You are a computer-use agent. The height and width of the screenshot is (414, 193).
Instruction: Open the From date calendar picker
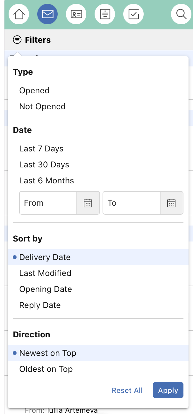(x=88, y=203)
